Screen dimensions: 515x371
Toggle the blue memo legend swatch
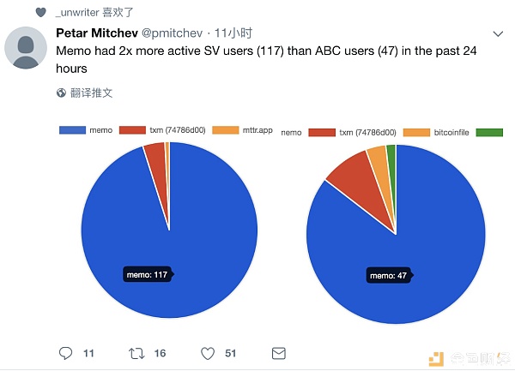pyautogui.click(x=72, y=130)
